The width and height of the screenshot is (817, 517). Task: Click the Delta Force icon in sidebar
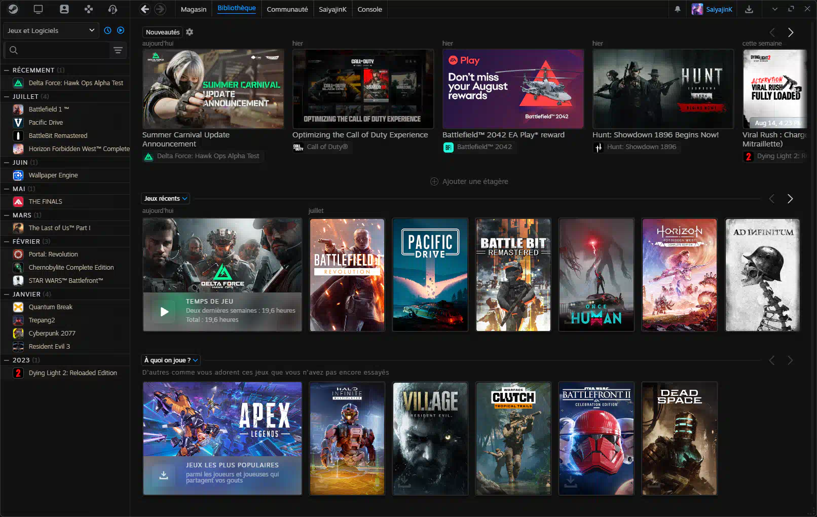[x=18, y=83]
